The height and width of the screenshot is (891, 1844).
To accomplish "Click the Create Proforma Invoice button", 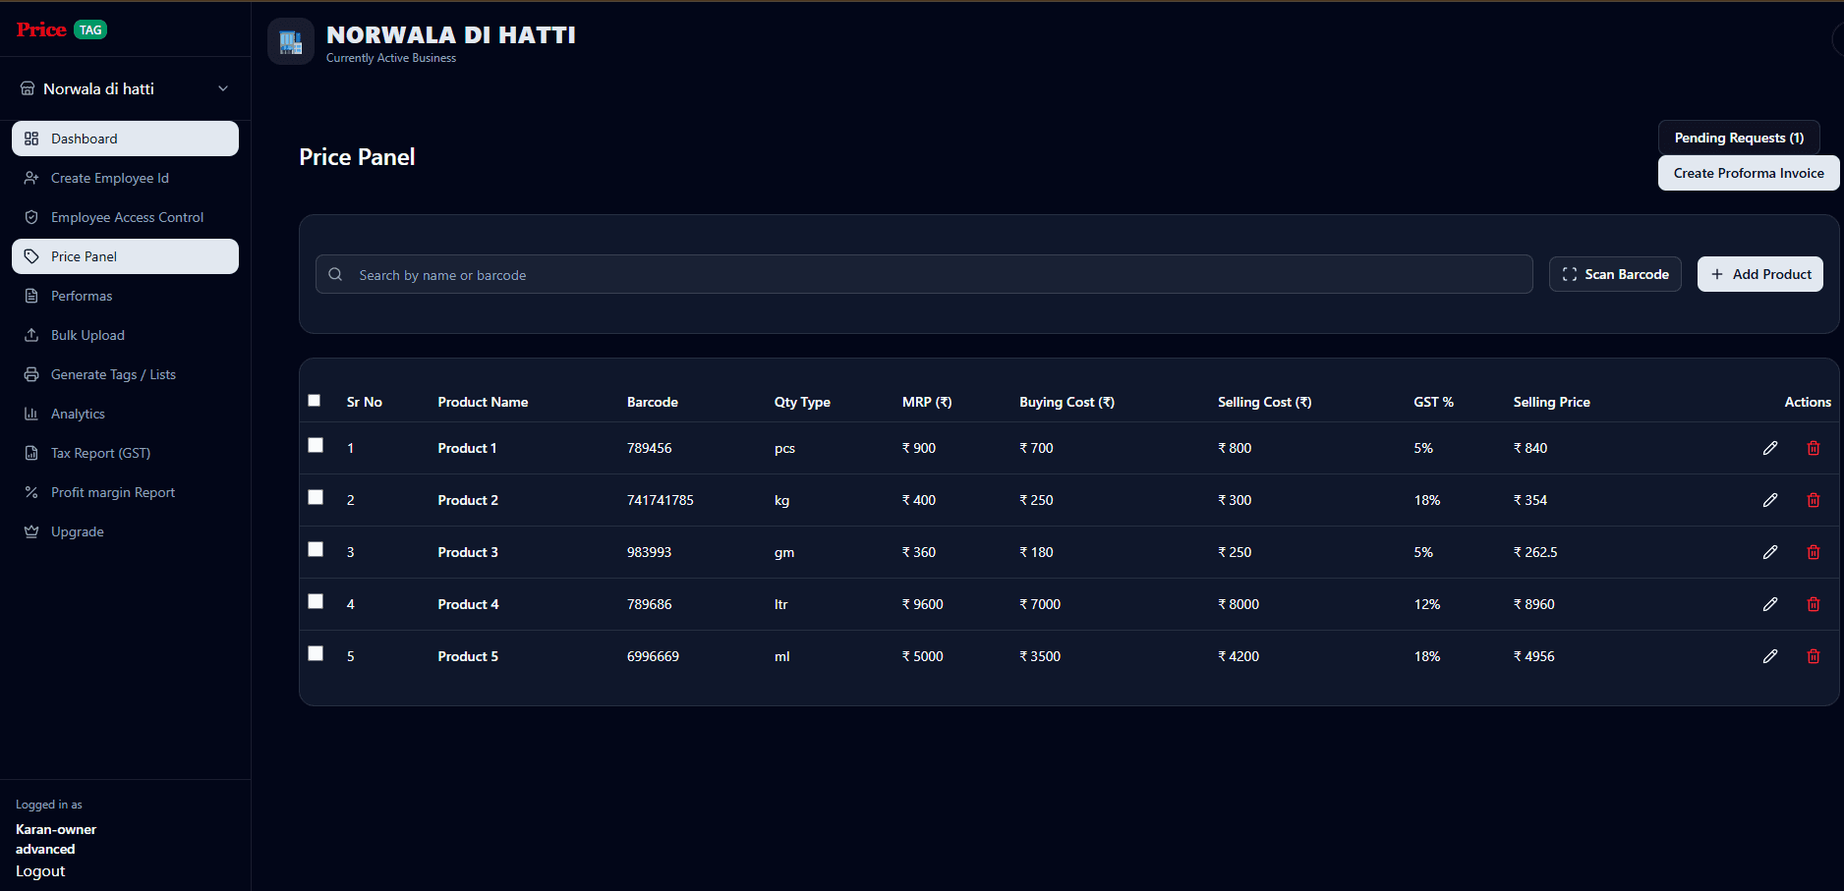I will pyautogui.click(x=1748, y=173).
